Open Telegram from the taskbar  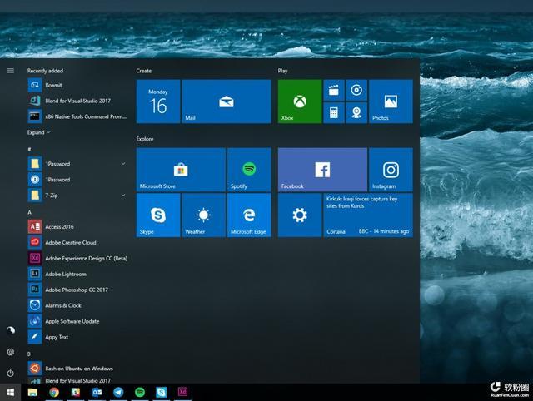coord(118,392)
